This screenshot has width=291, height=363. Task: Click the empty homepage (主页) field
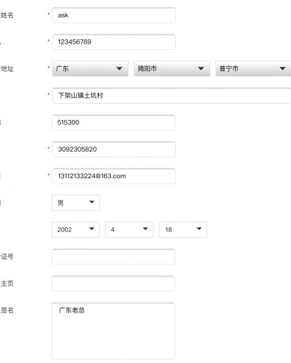tap(113, 284)
